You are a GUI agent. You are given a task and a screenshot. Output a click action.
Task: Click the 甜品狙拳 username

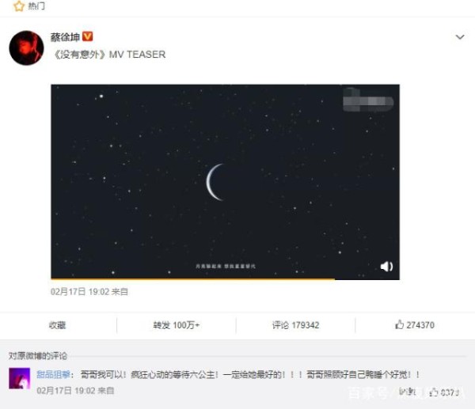tap(53, 374)
